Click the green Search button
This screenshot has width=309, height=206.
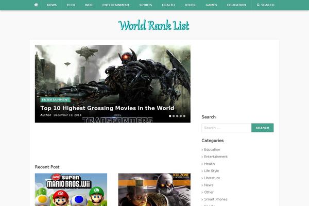263,128
